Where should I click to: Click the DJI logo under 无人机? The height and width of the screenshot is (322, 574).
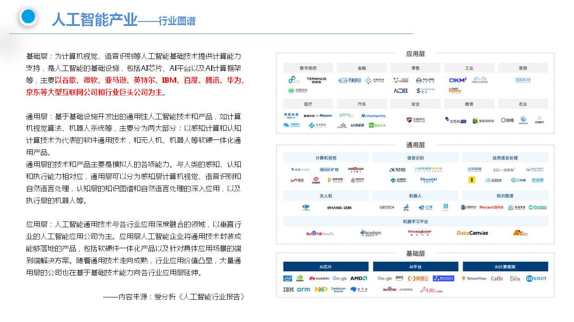[x=306, y=207]
